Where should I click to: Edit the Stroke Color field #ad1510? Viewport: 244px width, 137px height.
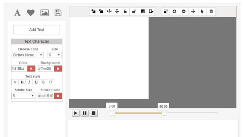tap(46, 96)
